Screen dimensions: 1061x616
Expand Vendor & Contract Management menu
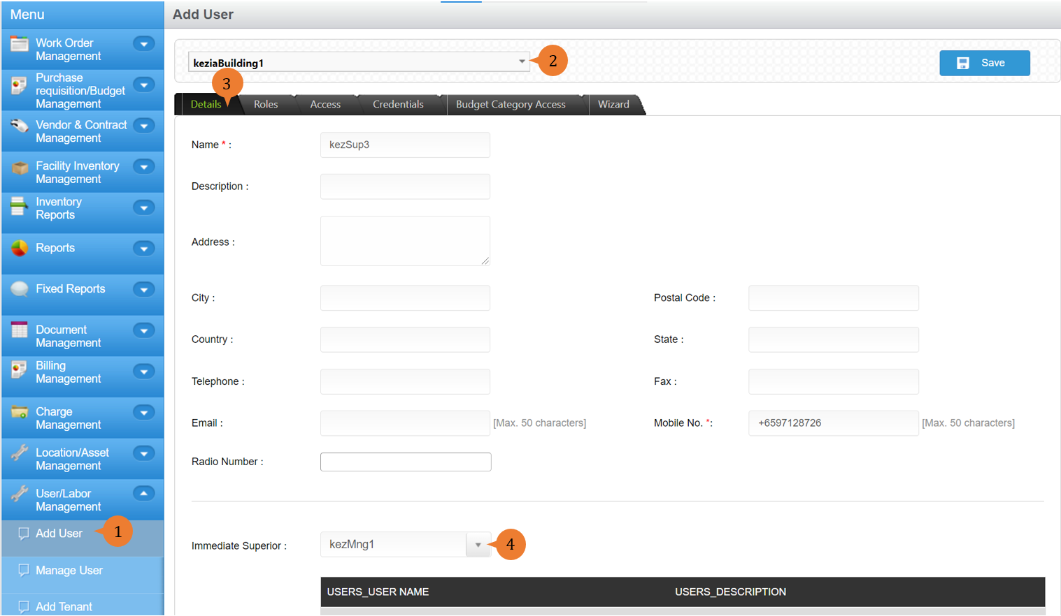144,126
